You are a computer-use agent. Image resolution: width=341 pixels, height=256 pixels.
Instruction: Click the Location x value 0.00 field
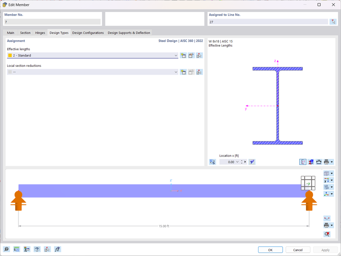click(227, 162)
